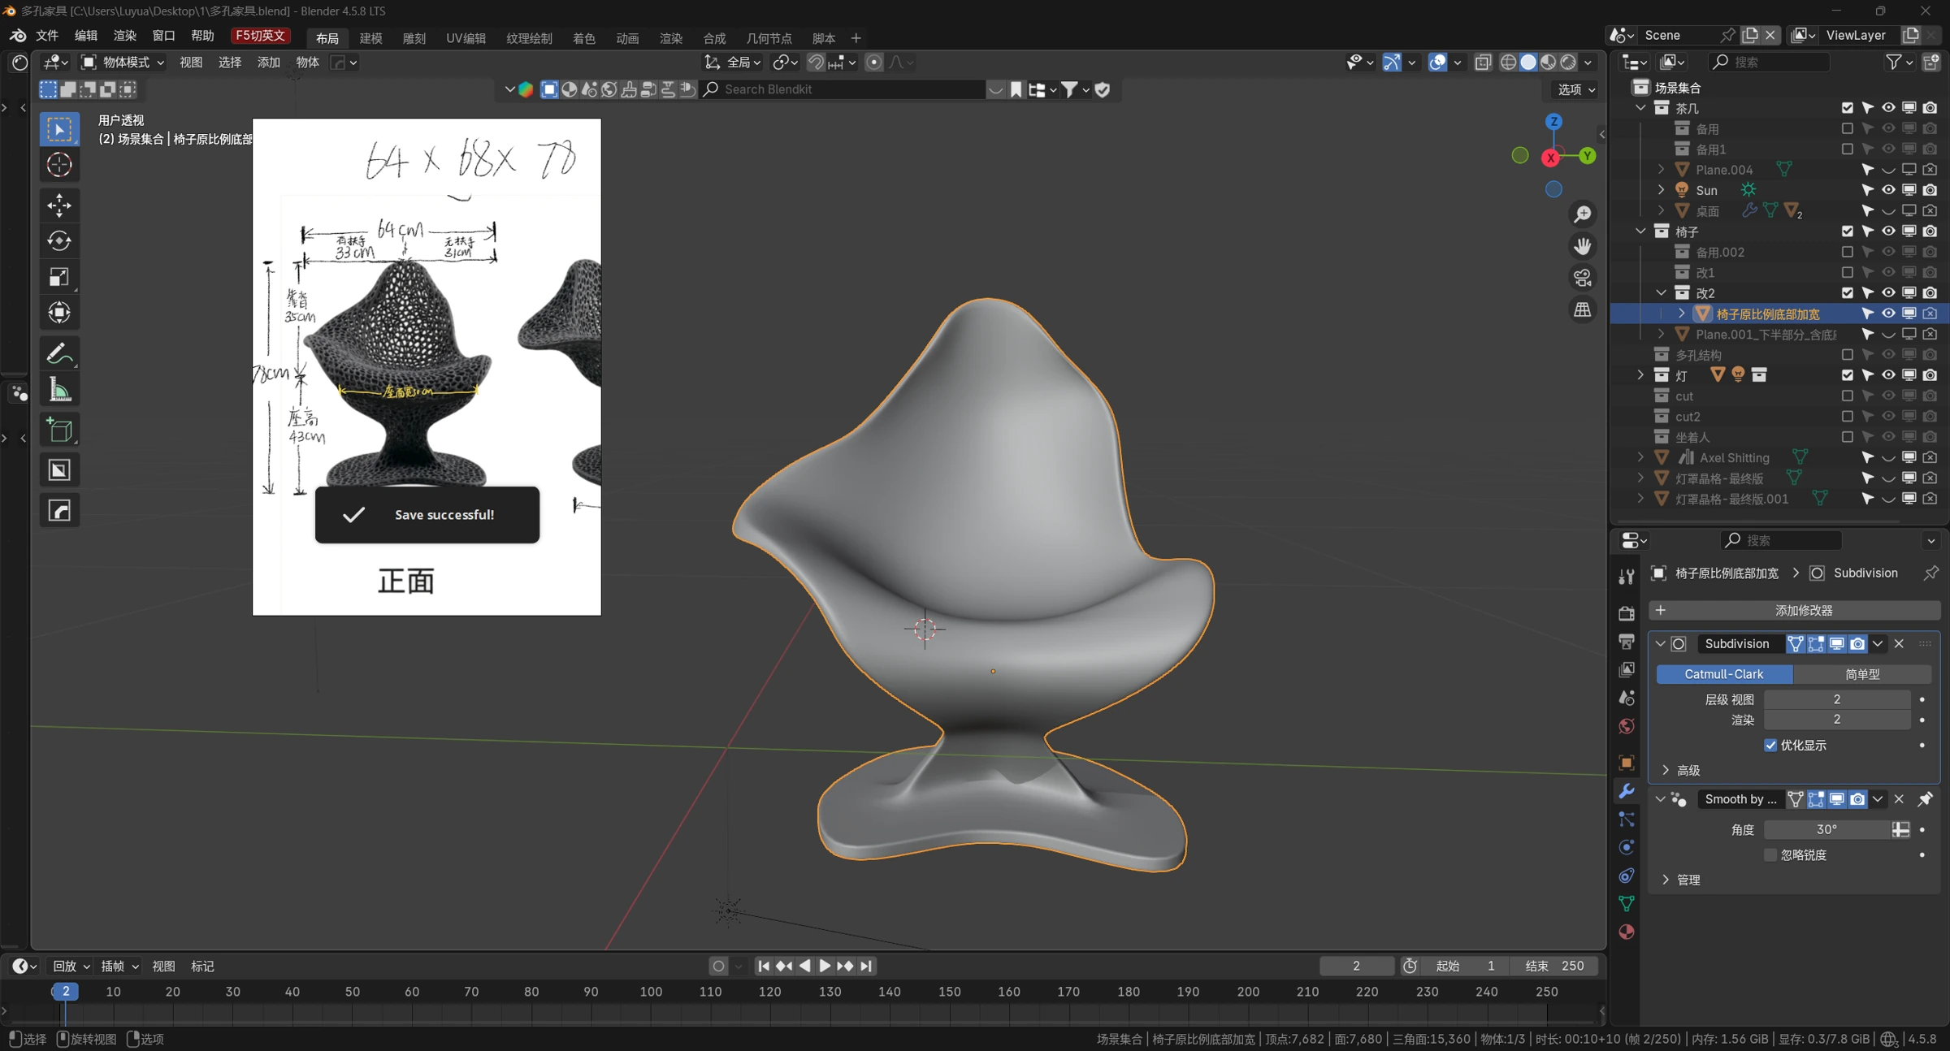This screenshot has width=1950, height=1051.
Task: Expand the 灯 collection
Action: (x=1641, y=375)
